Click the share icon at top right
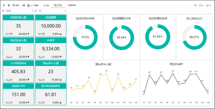 [x=195, y=5]
